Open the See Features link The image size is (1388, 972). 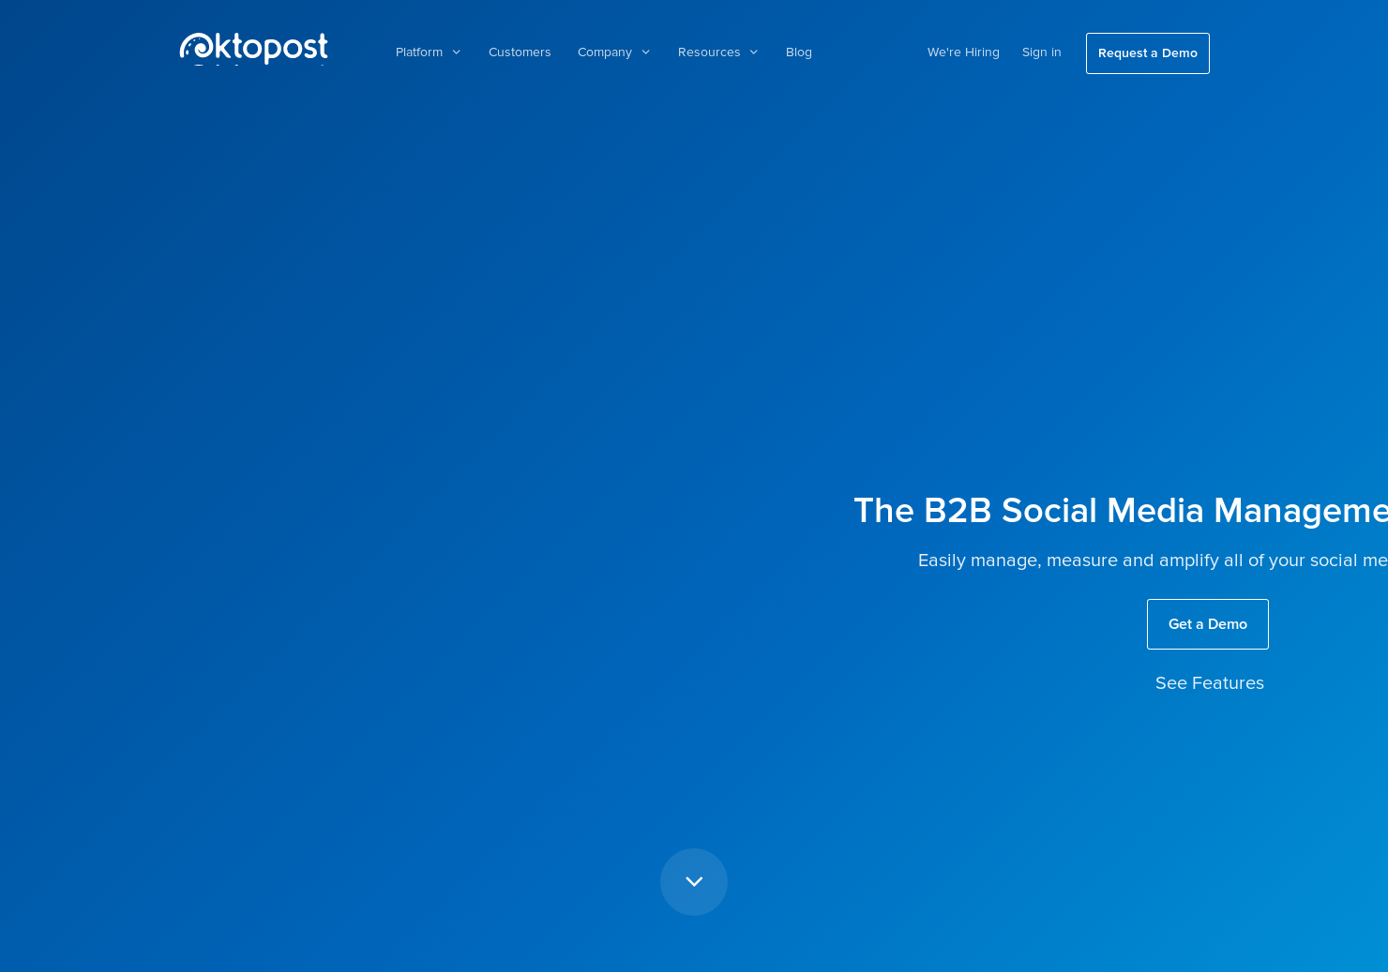tap(1210, 683)
